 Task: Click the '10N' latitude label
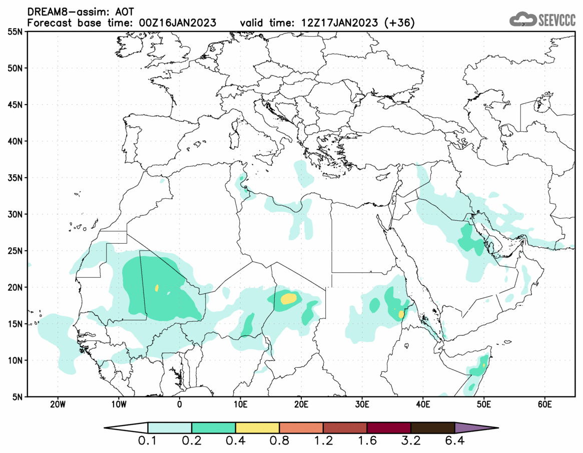(15, 360)
